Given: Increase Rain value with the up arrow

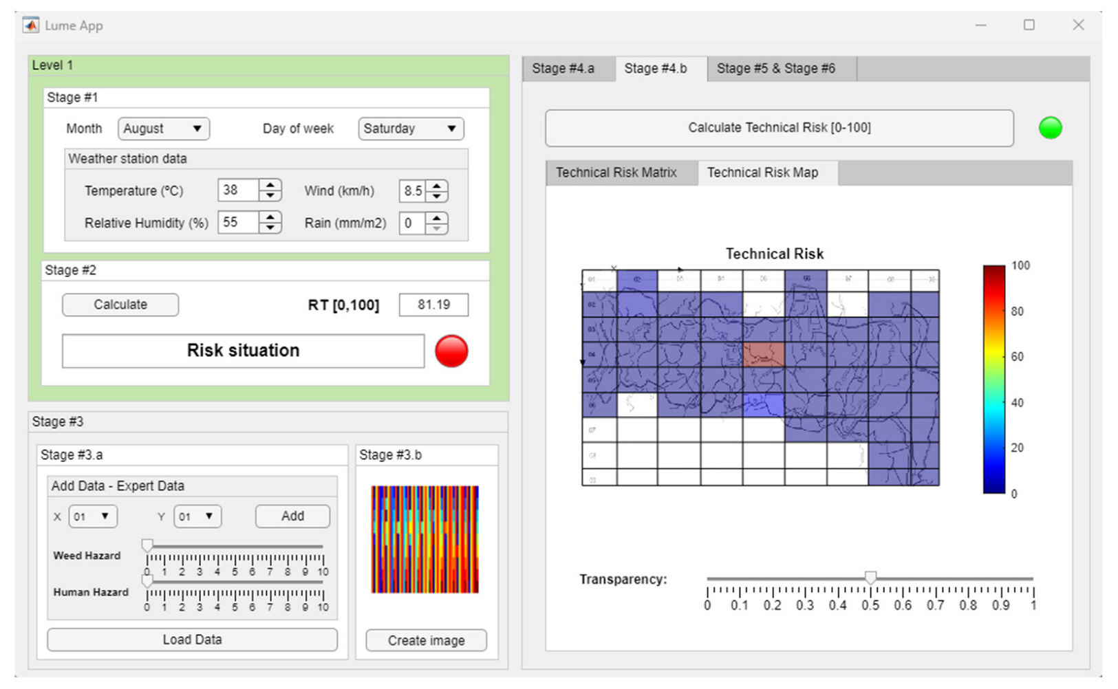Looking at the screenshot, I should pos(437,217).
